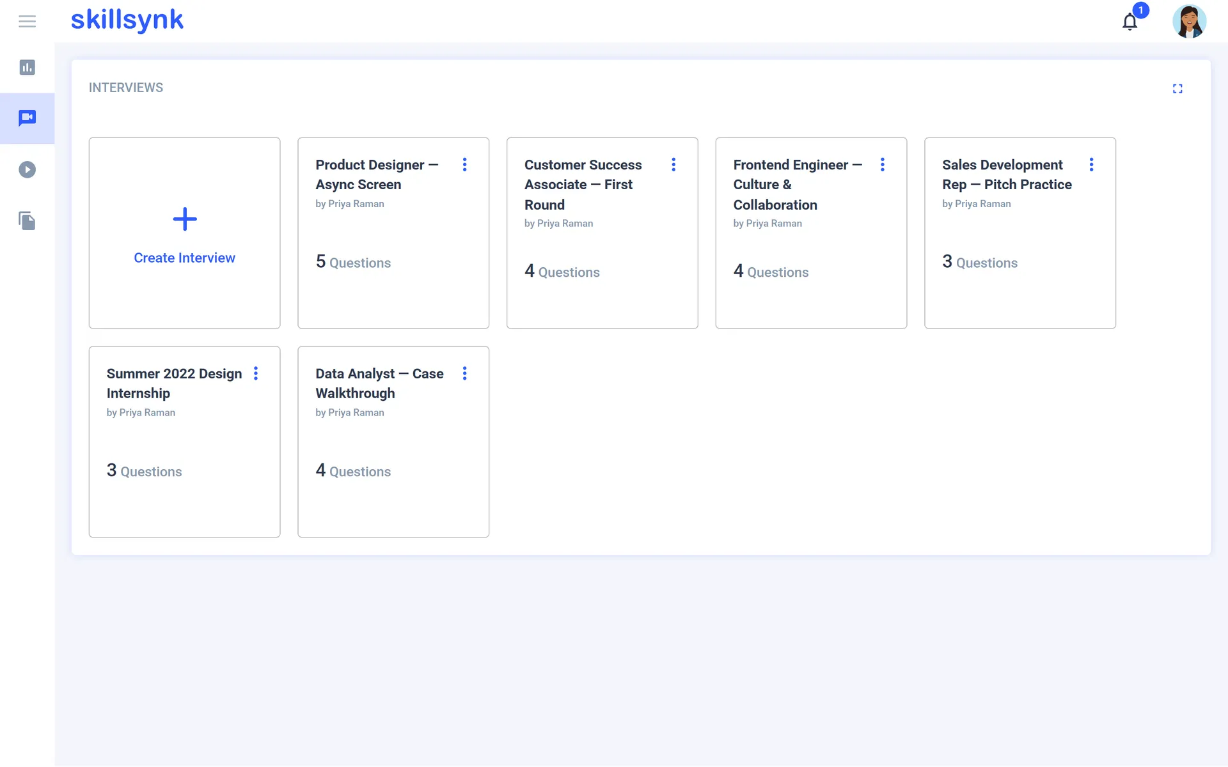Click the INTERVIEWS heading
The width and height of the screenshot is (1228, 767).
(126, 88)
